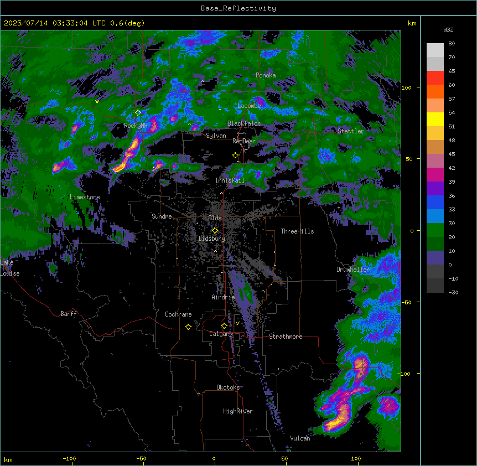Image resolution: width=477 pixels, height=466 pixels.
Task: Click the asterisk marker above Limestone label
Action: [85, 191]
